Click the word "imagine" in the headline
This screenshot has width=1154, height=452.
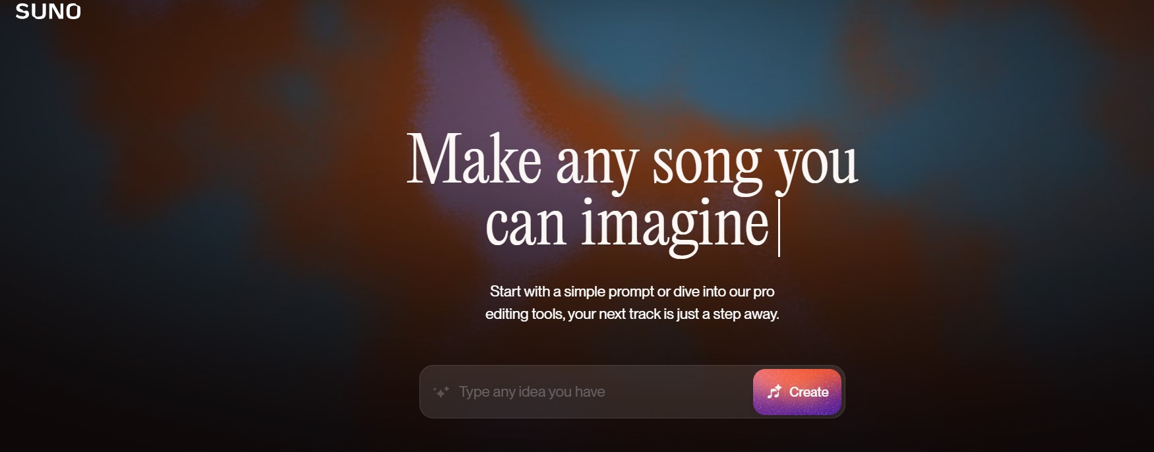(675, 224)
